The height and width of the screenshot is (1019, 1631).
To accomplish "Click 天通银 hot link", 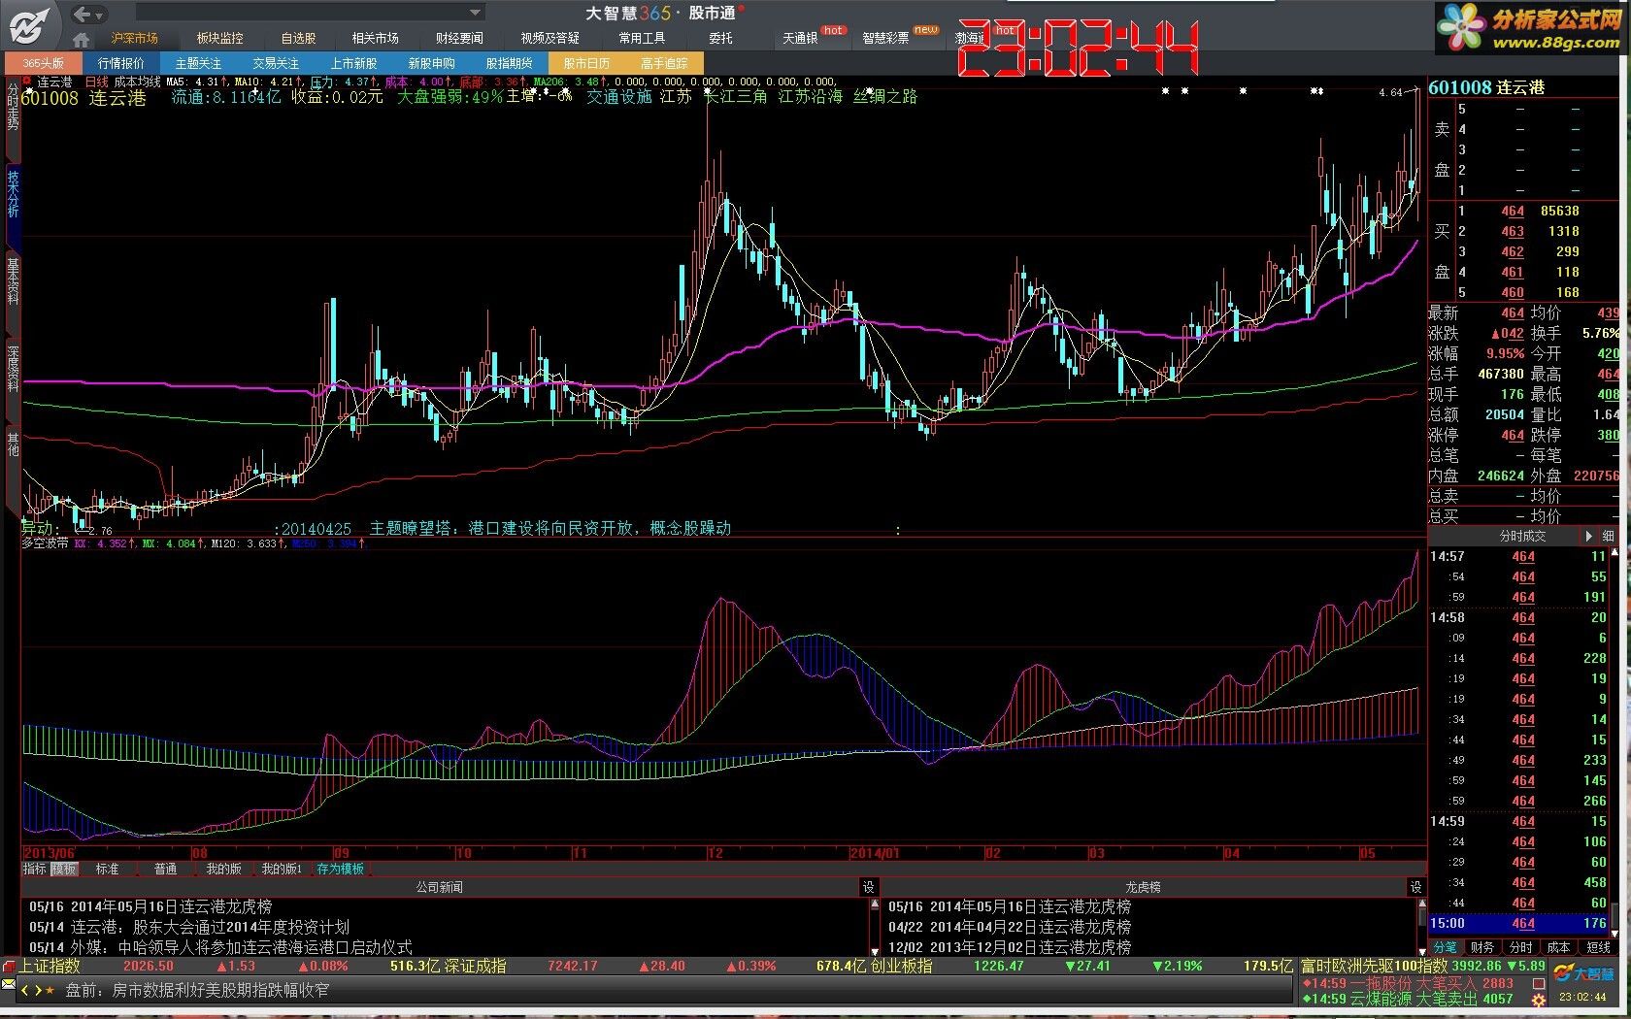I will click(801, 39).
